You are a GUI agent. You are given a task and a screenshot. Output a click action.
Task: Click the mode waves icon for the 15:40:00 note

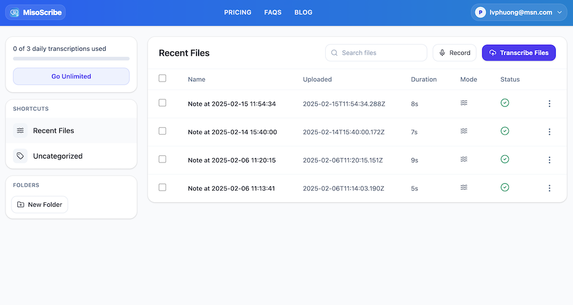tap(464, 131)
